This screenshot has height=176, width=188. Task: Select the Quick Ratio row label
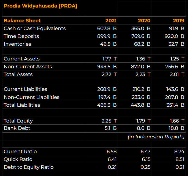pos(18,159)
